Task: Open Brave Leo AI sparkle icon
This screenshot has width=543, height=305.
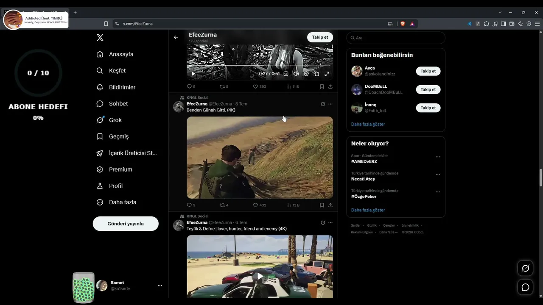Action: click(x=520, y=24)
